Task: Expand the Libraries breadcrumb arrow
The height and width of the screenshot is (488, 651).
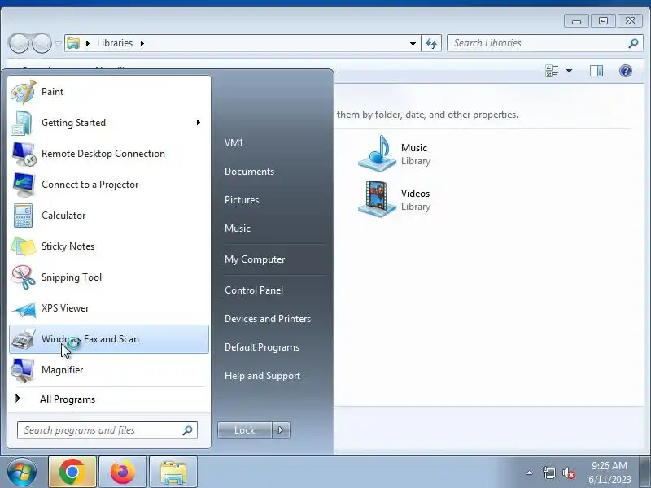Action: tap(142, 43)
